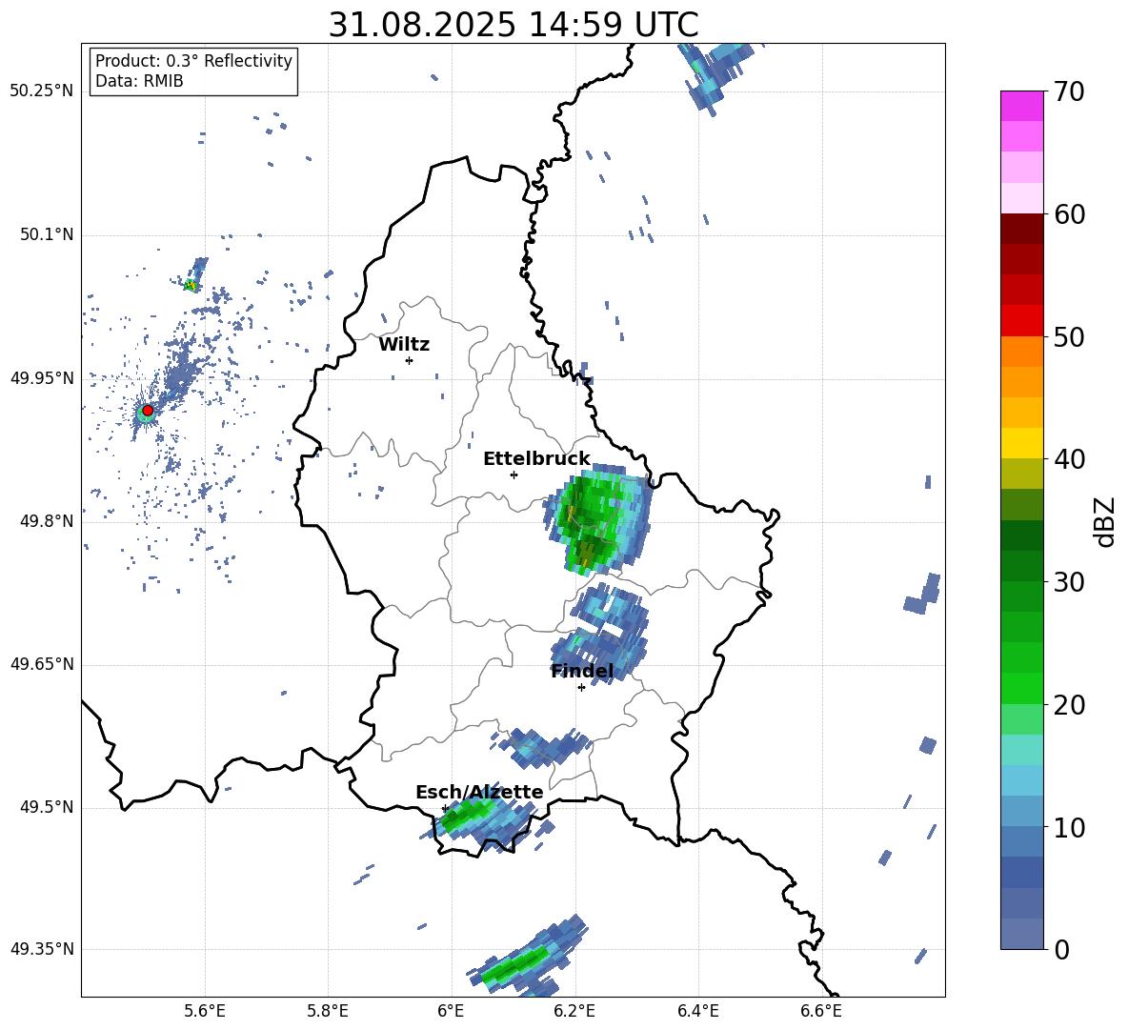Click the 6.4°E longitude label
Image resolution: width=1128 pixels, height=1030 pixels.
pos(697,1011)
